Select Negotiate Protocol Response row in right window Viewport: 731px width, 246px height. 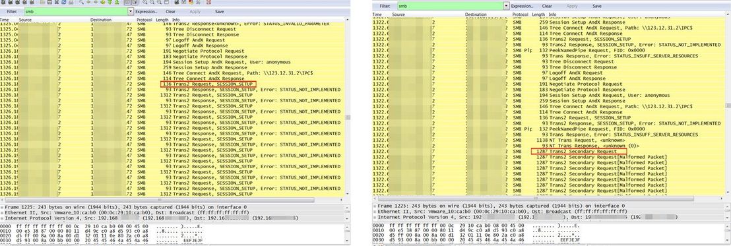click(549, 90)
